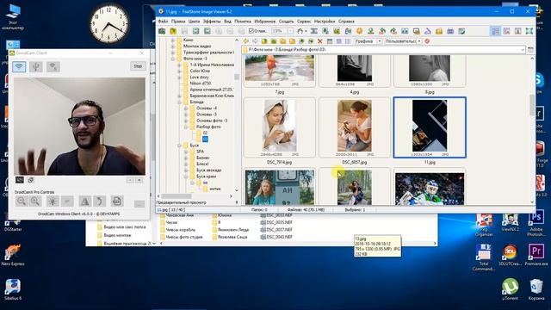Click the back navigation arrow icon
Image resolution: width=551 pixels, height=310 pixels.
[245, 41]
